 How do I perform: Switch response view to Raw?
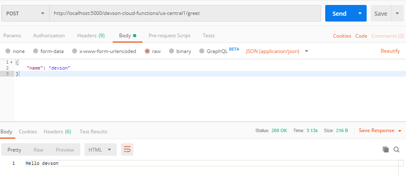(39, 150)
